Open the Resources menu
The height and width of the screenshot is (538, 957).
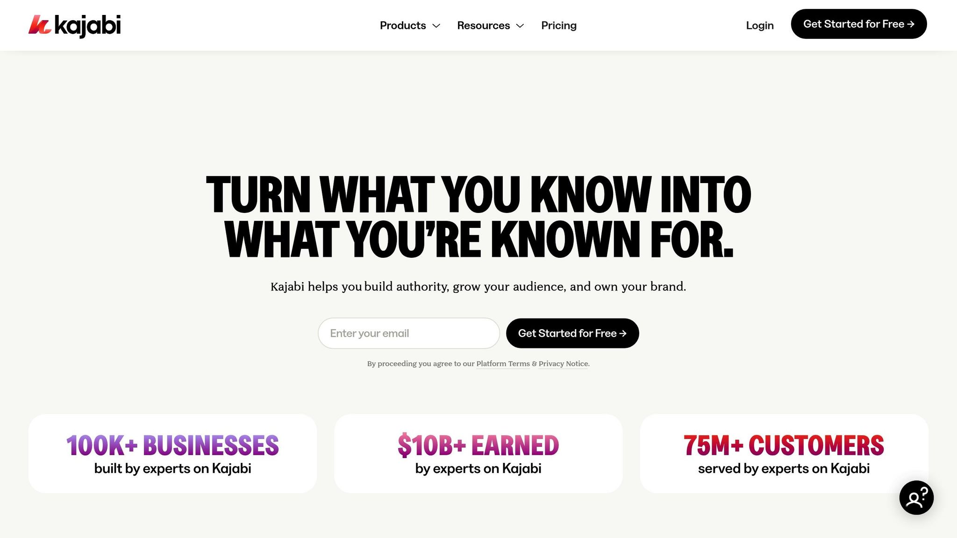coord(483,26)
